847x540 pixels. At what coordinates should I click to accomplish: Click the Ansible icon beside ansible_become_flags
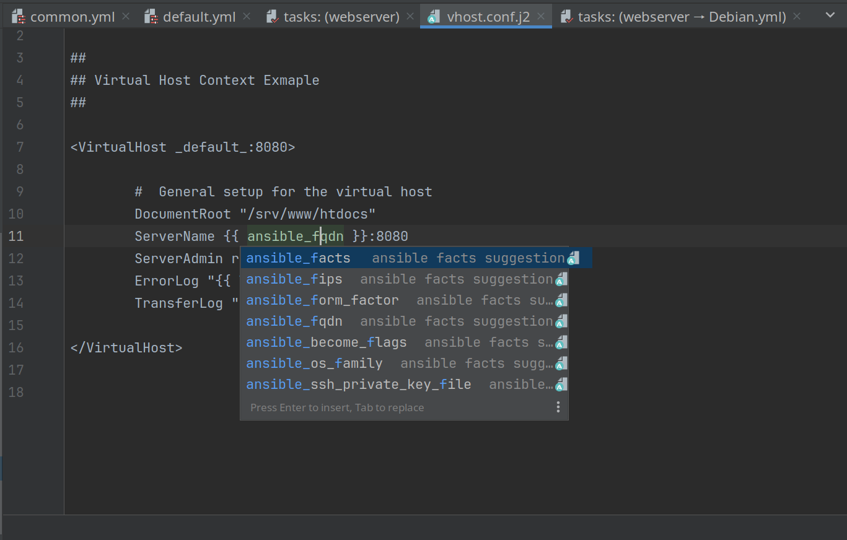pyautogui.click(x=561, y=342)
